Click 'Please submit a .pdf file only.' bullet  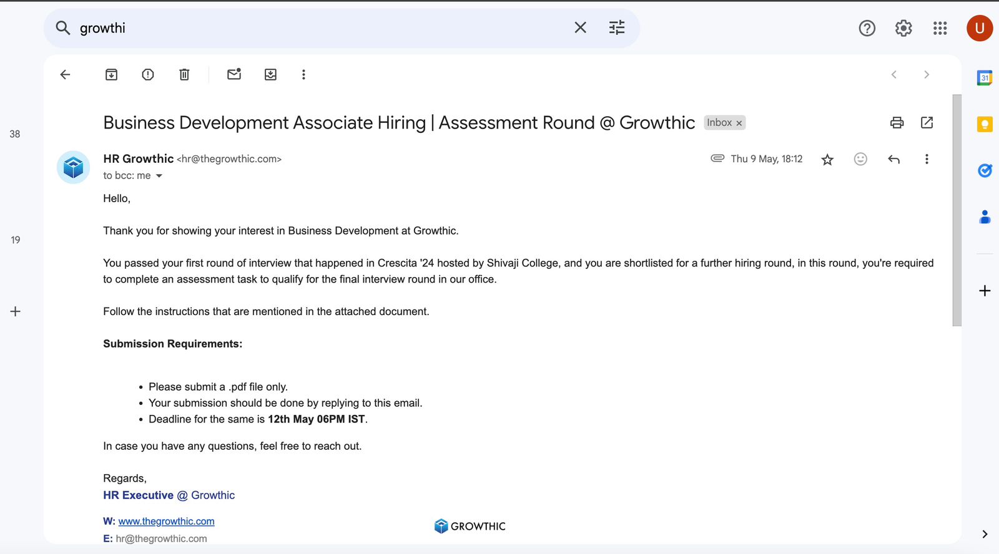tap(218, 387)
